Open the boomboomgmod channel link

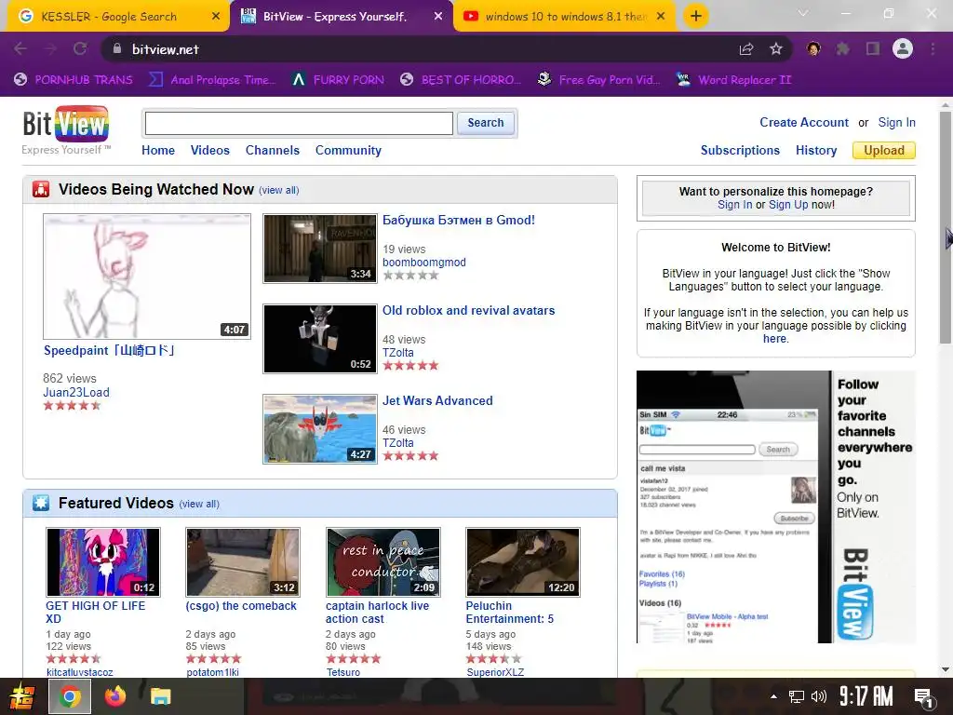click(x=424, y=262)
